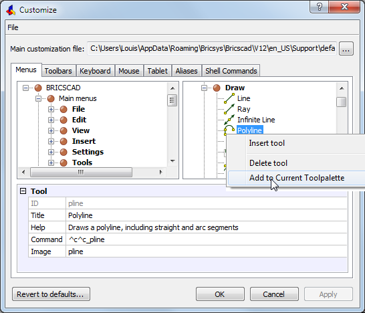Expand the Insert menu node

[x=51, y=141]
